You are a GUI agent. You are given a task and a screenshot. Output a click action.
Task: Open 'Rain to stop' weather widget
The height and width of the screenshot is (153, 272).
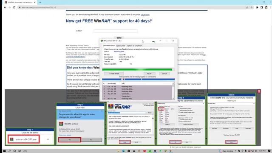[227, 151]
